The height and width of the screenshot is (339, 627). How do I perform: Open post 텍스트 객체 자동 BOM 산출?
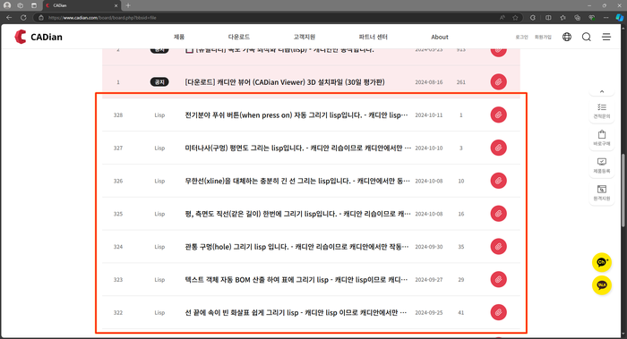(x=296, y=279)
